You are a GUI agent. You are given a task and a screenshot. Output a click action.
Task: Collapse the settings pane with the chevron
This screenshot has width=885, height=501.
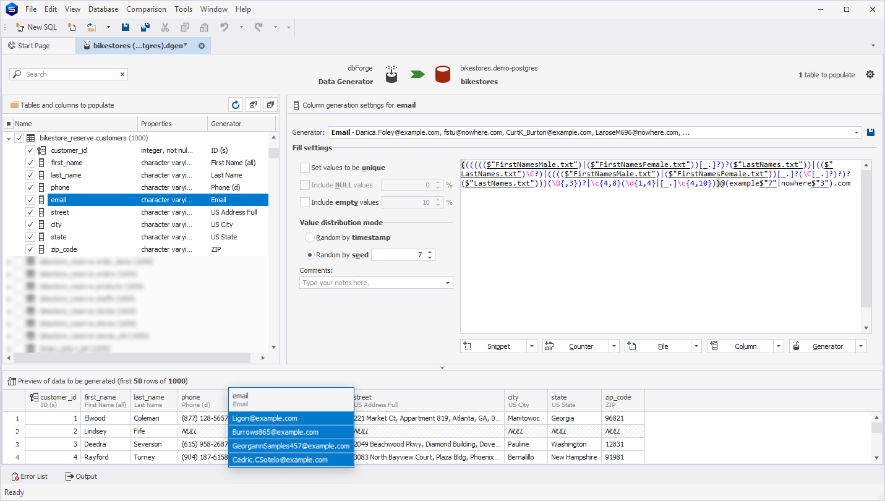[442, 368]
